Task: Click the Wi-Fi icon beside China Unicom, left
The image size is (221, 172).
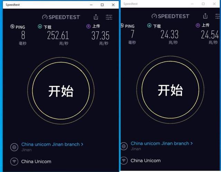Action: click(14, 161)
